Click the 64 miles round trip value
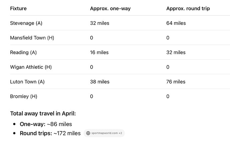The height and width of the screenshot is (141, 230). click(176, 23)
